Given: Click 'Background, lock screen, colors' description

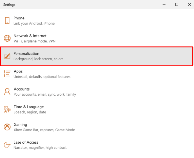Looking at the screenshot, I should tap(39, 59).
